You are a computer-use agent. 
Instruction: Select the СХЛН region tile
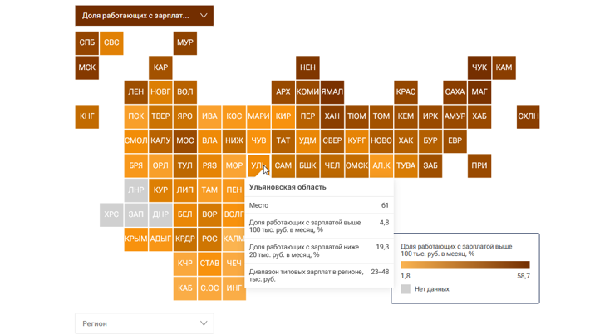coord(529,116)
